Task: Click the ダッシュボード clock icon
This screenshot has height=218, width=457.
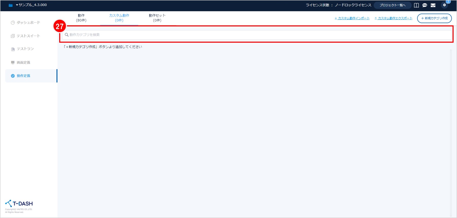Action: pos(13,23)
